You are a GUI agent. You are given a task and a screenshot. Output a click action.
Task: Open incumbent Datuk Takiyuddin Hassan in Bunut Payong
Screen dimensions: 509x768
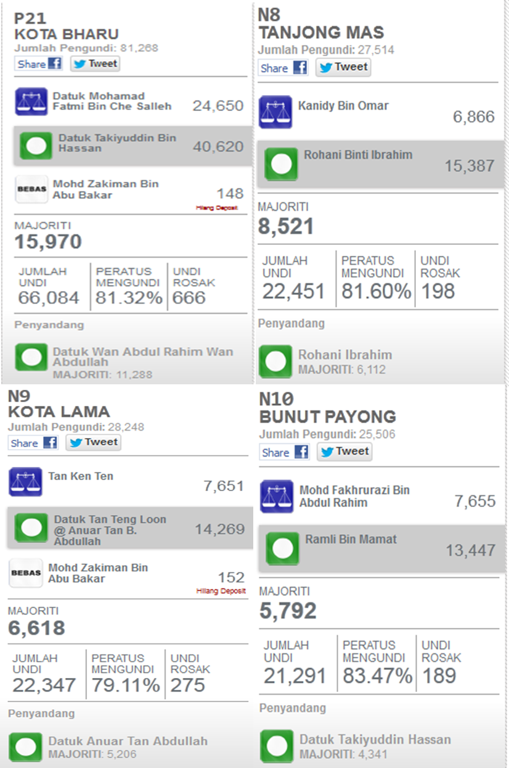point(375,739)
